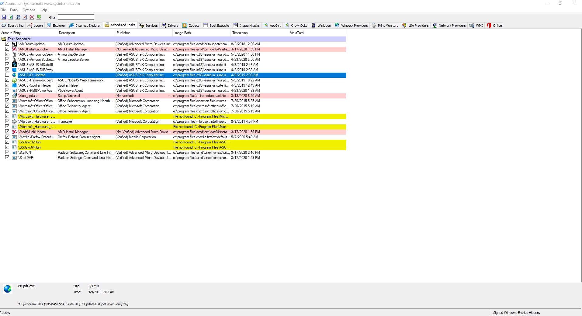Uncheck the AmouryIgoService entry checkbox

pos(7,54)
